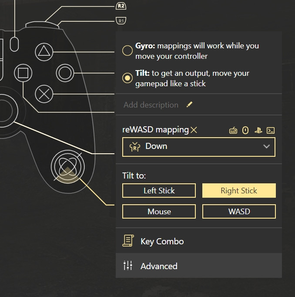Image resolution: width=295 pixels, height=297 pixels.
Task: Click the Advanced sliders icon
Action: pyautogui.click(x=128, y=266)
